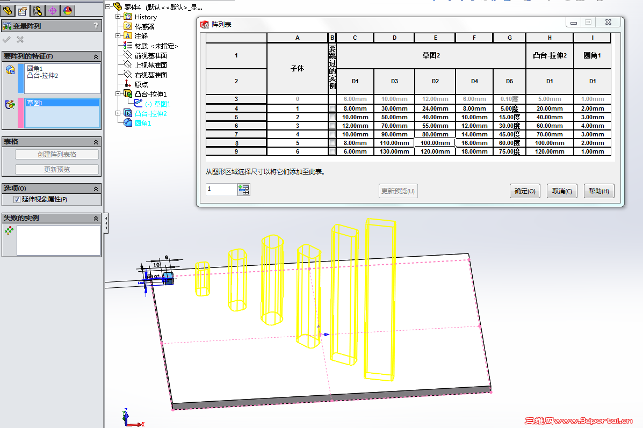Select the 传感器 sensors tree item
Viewport: 643px width, 428px height.
pos(145,27)
